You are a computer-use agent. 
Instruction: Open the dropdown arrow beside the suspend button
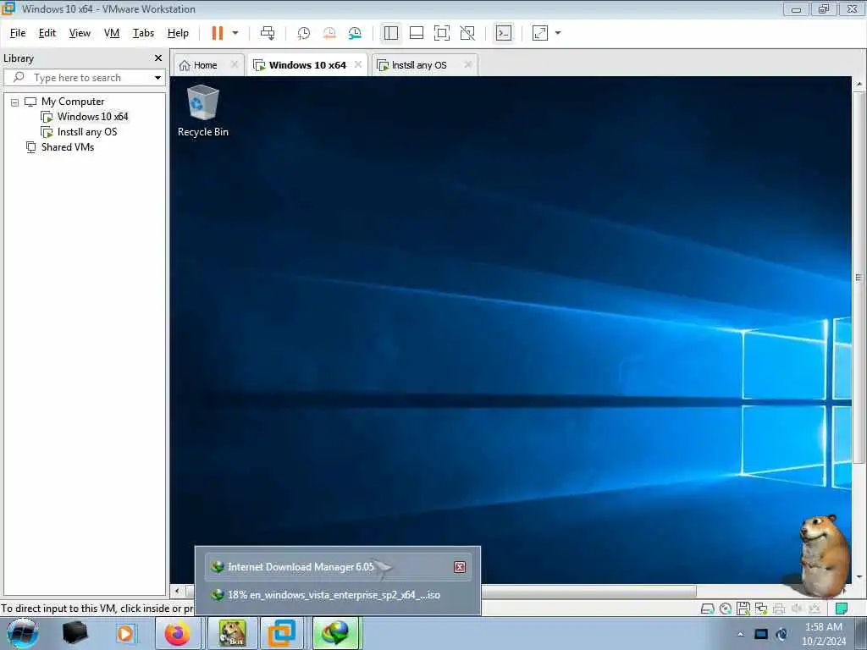pyautogui.click(x=235, y=33)
